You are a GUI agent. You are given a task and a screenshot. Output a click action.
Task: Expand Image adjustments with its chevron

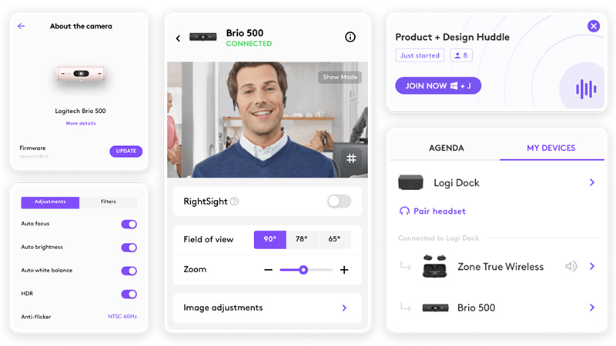(x=344, y=308)
